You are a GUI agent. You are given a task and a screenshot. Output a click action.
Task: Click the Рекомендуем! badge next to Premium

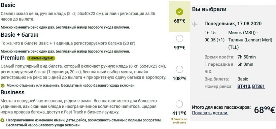[41, 58]
